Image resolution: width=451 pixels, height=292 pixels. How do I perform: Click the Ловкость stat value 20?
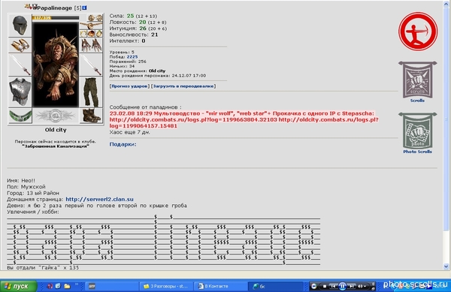tap(142, 22)
